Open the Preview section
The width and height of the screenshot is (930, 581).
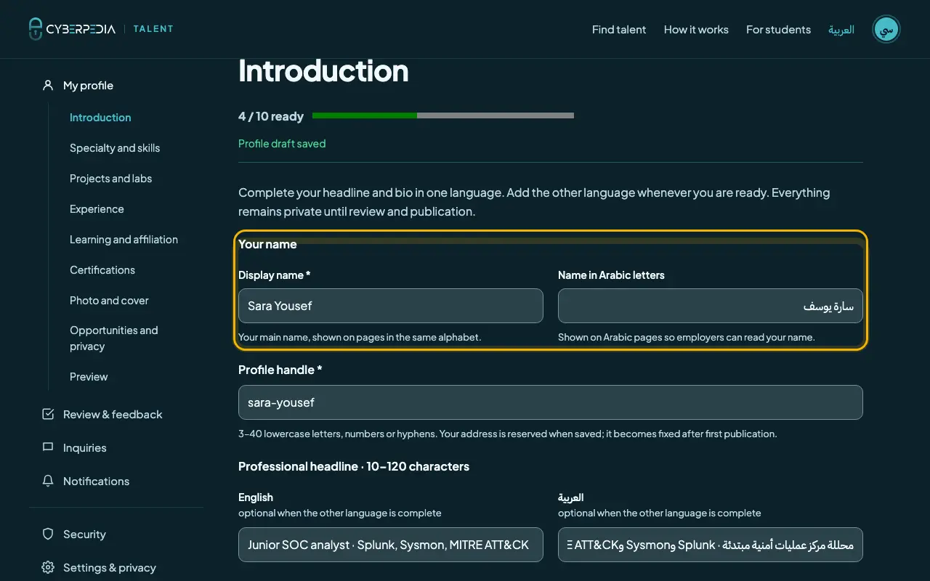(x=89, y=377)
